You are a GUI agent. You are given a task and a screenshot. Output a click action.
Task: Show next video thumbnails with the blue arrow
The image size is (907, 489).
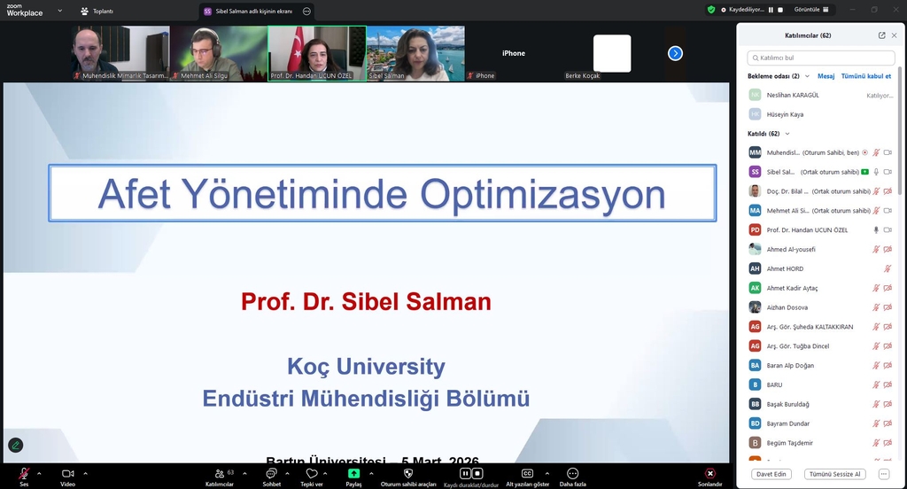click(675, 53)
